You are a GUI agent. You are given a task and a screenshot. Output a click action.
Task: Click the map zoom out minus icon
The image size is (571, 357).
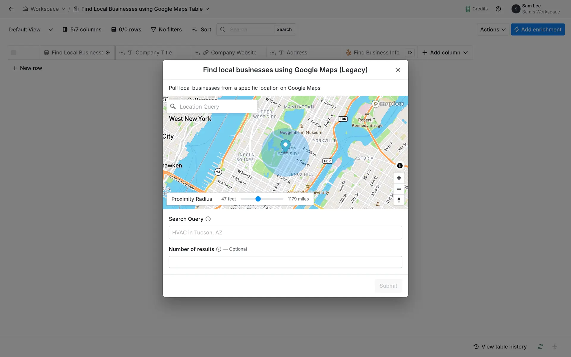point(399,189)
